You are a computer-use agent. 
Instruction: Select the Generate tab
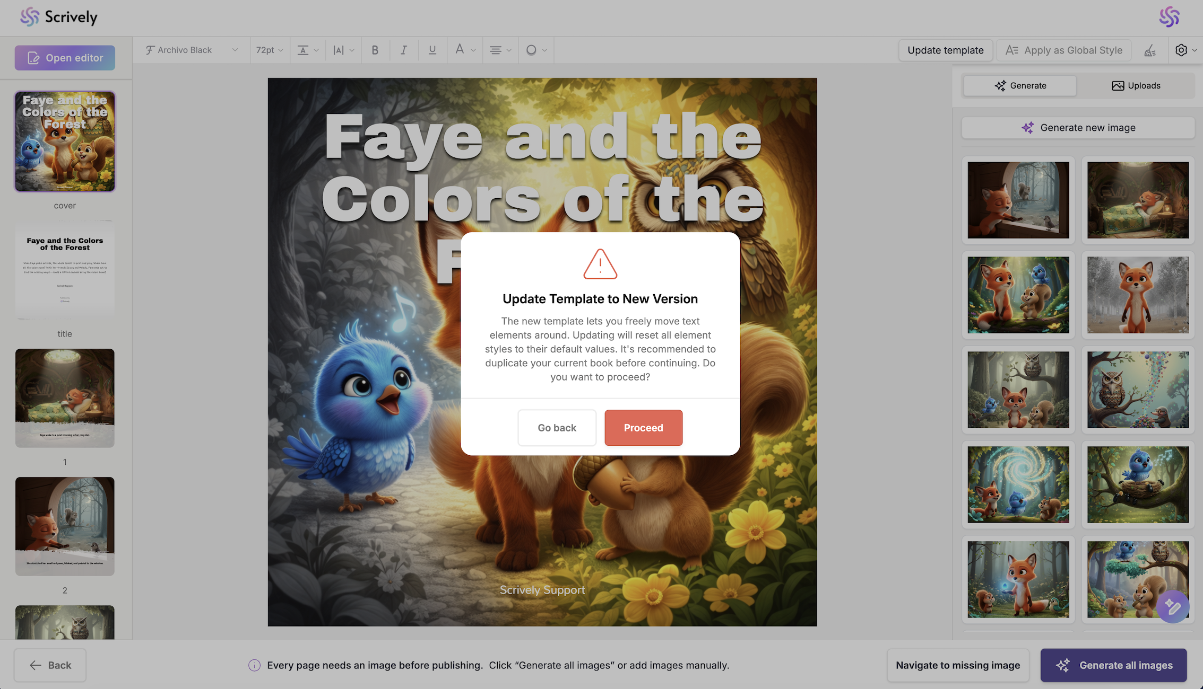(x=1020, y=85)
